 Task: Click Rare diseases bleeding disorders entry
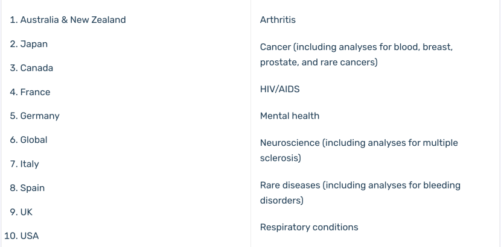coord(360,193)
